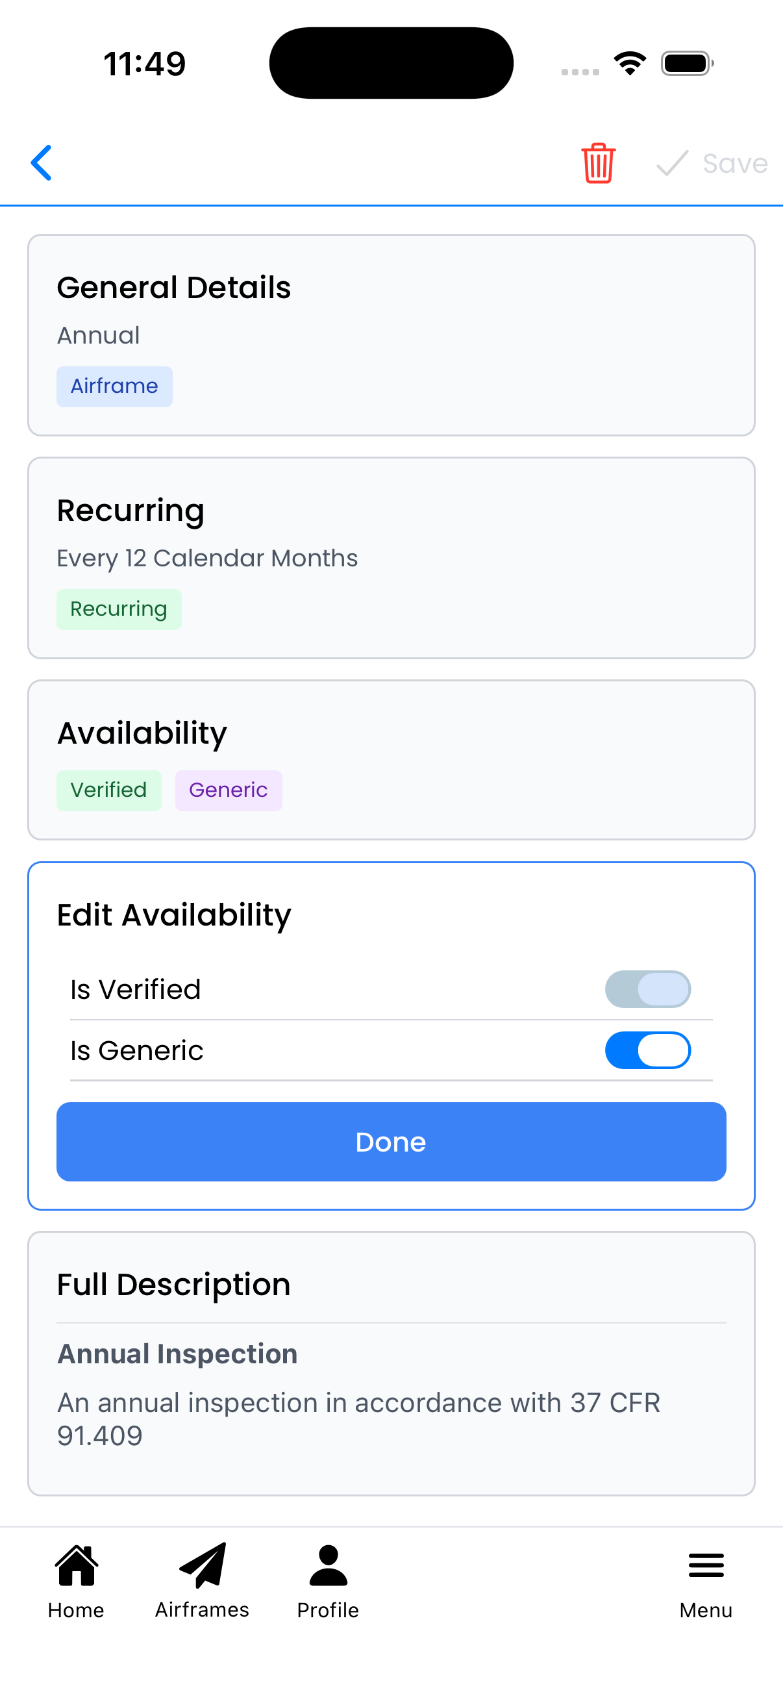Tap the grayed Save link
The image size is (783, 1703).
tap(734, 163)
